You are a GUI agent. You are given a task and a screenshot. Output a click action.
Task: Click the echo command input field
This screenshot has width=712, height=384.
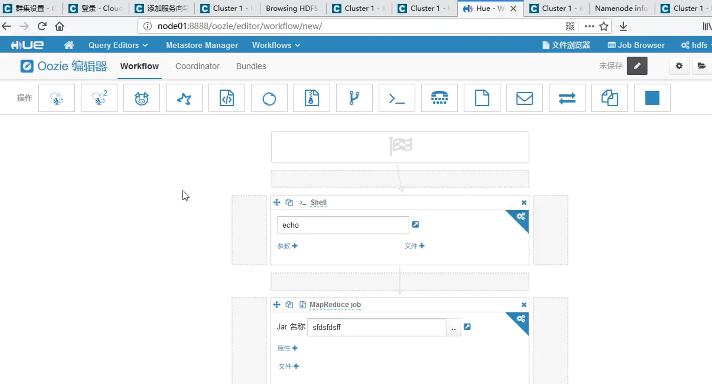coord(343,225)
